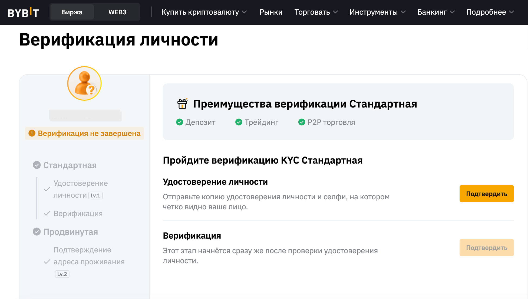The height and width of the screenshot is (299, 528).
Task: Click the gift icon beside benefits heading
Action: click(182, 103)
